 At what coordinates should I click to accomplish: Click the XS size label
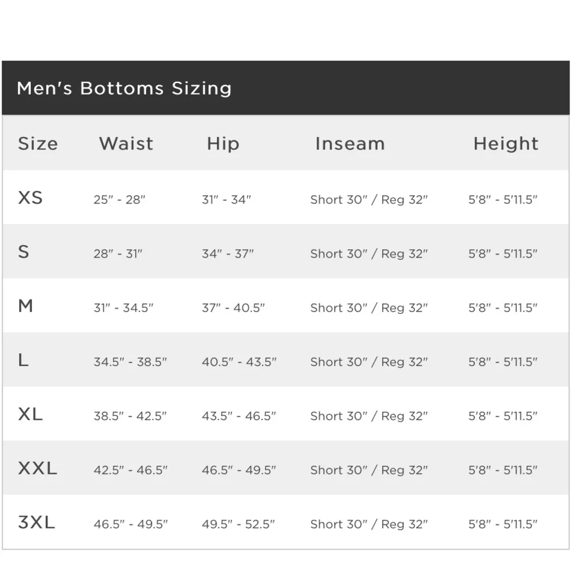(x=30, y=198)
